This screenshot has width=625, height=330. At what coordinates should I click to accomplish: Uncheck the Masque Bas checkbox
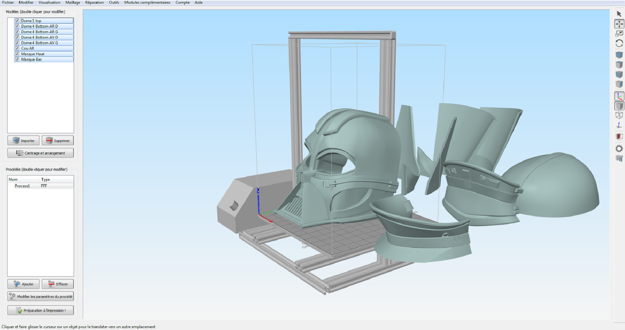coord(17,59)
